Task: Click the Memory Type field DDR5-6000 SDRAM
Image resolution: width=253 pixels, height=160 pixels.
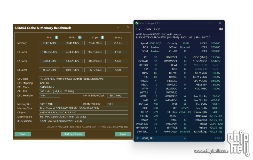Action: click(84, 108)
